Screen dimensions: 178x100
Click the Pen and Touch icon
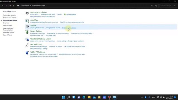coord(27,45)
